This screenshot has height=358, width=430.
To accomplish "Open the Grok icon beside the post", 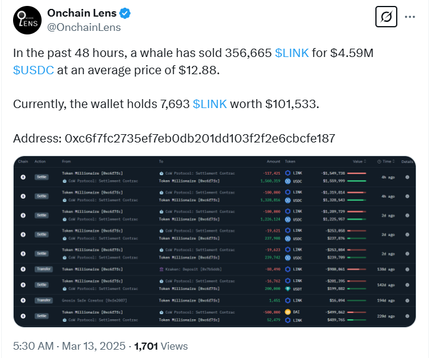I will (x=386, y=17).
